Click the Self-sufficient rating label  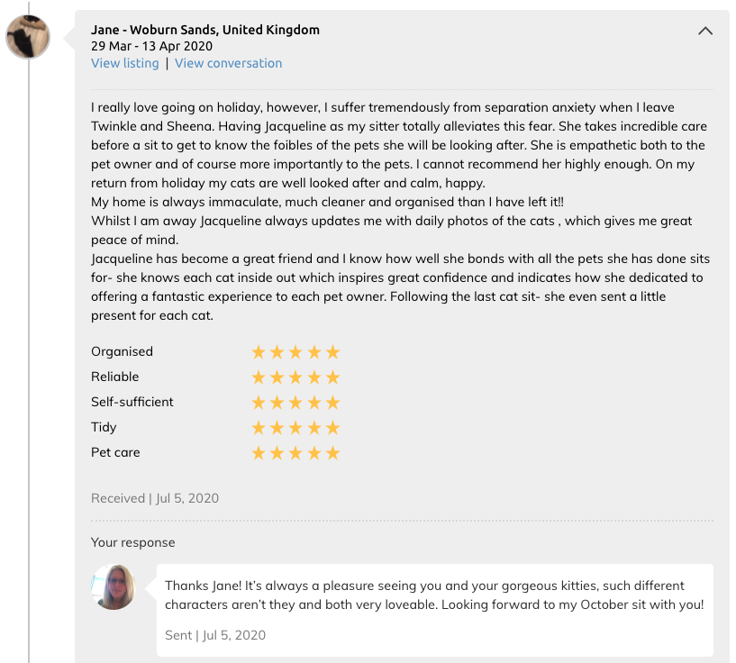pyautogui.click(x=132, y=402)
